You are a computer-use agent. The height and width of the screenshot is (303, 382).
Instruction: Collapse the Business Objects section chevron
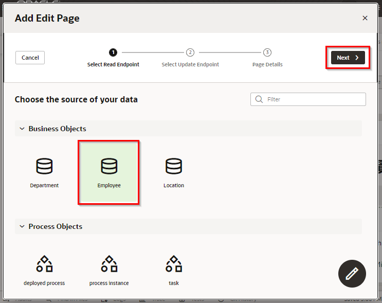[x=22, y=129]
